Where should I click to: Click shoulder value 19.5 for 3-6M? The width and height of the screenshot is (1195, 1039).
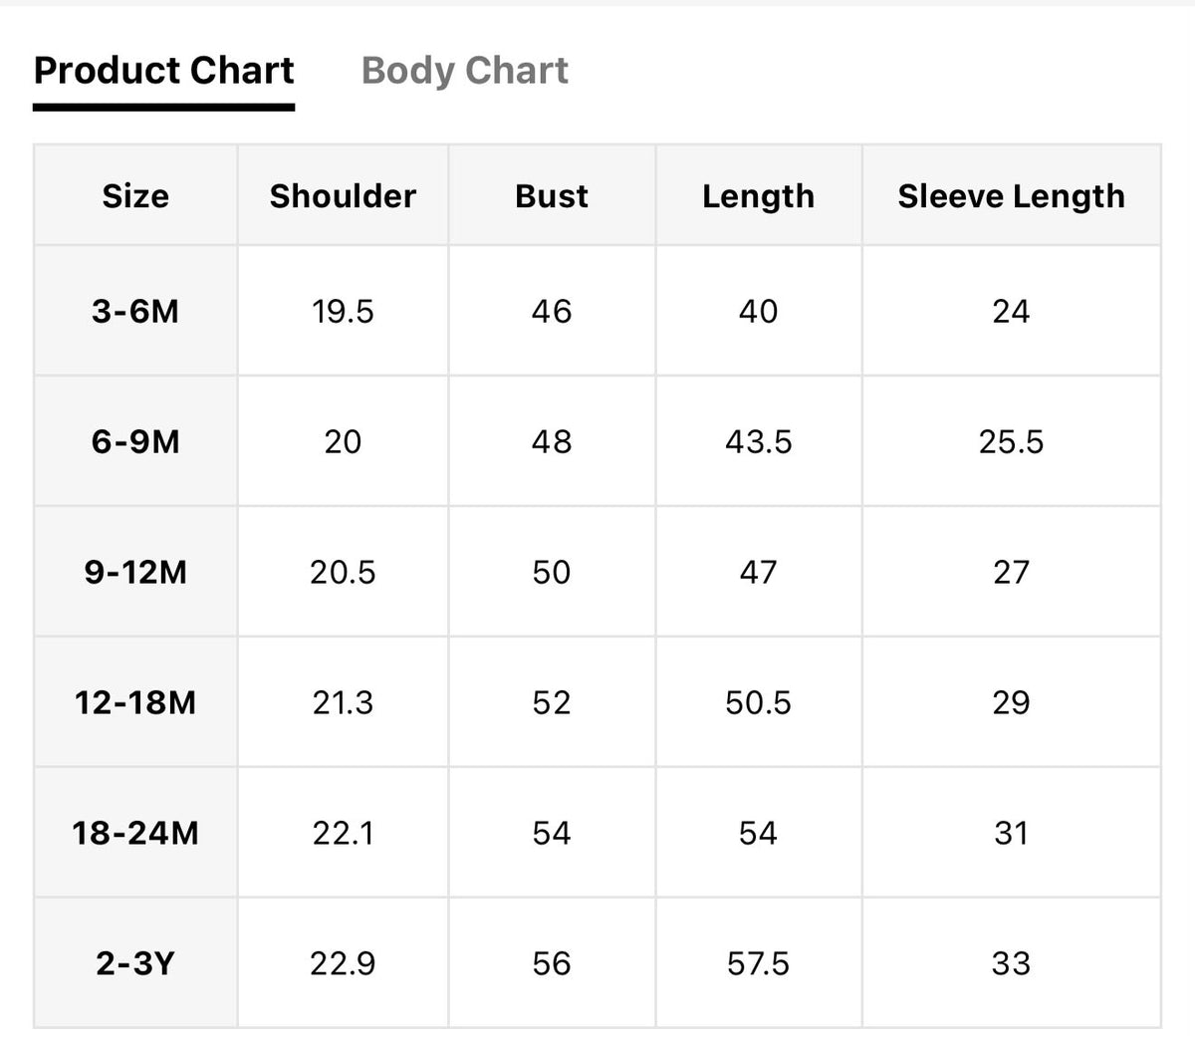coord(343,311)
